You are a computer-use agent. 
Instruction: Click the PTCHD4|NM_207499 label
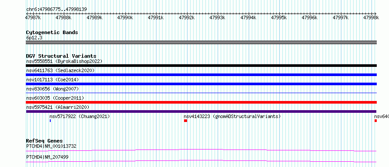pyautogui.click(x=47, y=157)
